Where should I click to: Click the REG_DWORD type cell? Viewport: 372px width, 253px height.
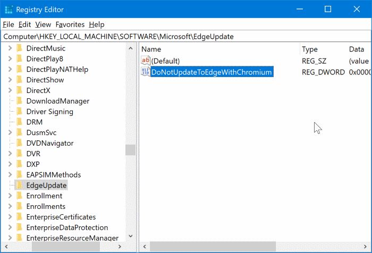tap(323, 72)
